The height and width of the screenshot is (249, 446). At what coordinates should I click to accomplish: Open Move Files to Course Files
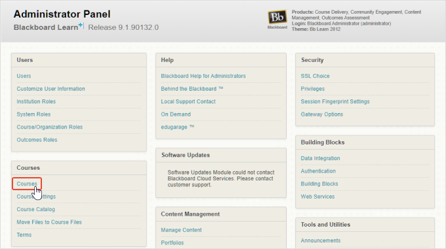(x=49, y=222)
